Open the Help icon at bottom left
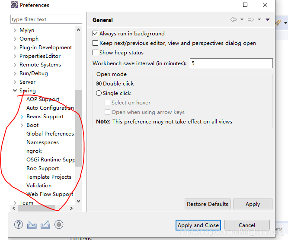The width and height of the screenshot is (288, 240). [19, 224]
